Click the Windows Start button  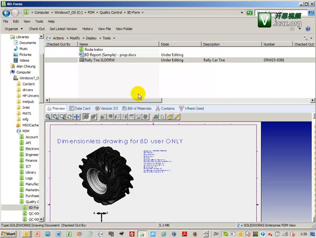pyautogui.click(x=9, y=234)
